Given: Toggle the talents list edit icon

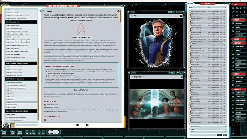Looking at the screenshot, I should (226, 135).
